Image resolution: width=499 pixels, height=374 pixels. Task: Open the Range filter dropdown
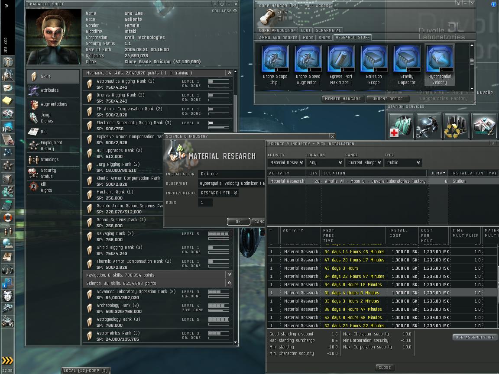click(x=364, y=162)
